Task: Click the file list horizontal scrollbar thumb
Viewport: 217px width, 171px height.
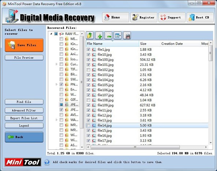Action: click(x=135, y=147)
